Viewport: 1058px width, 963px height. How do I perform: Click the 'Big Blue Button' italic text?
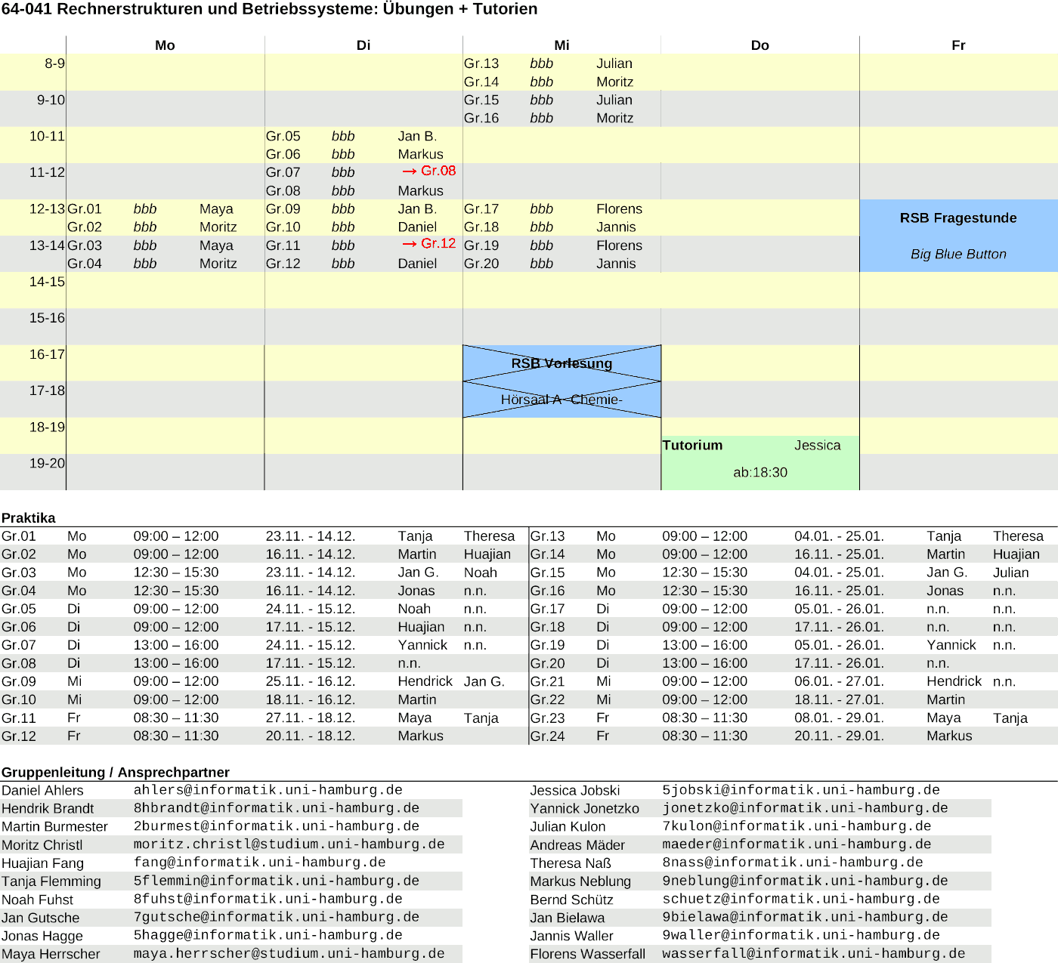tap(958, 255)
